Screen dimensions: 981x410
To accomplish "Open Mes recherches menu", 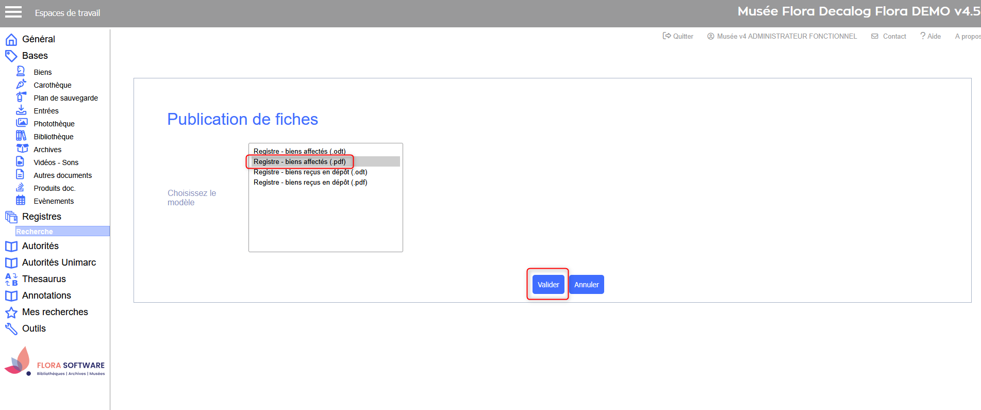I will pyautogui.click(x=55, y=312).
